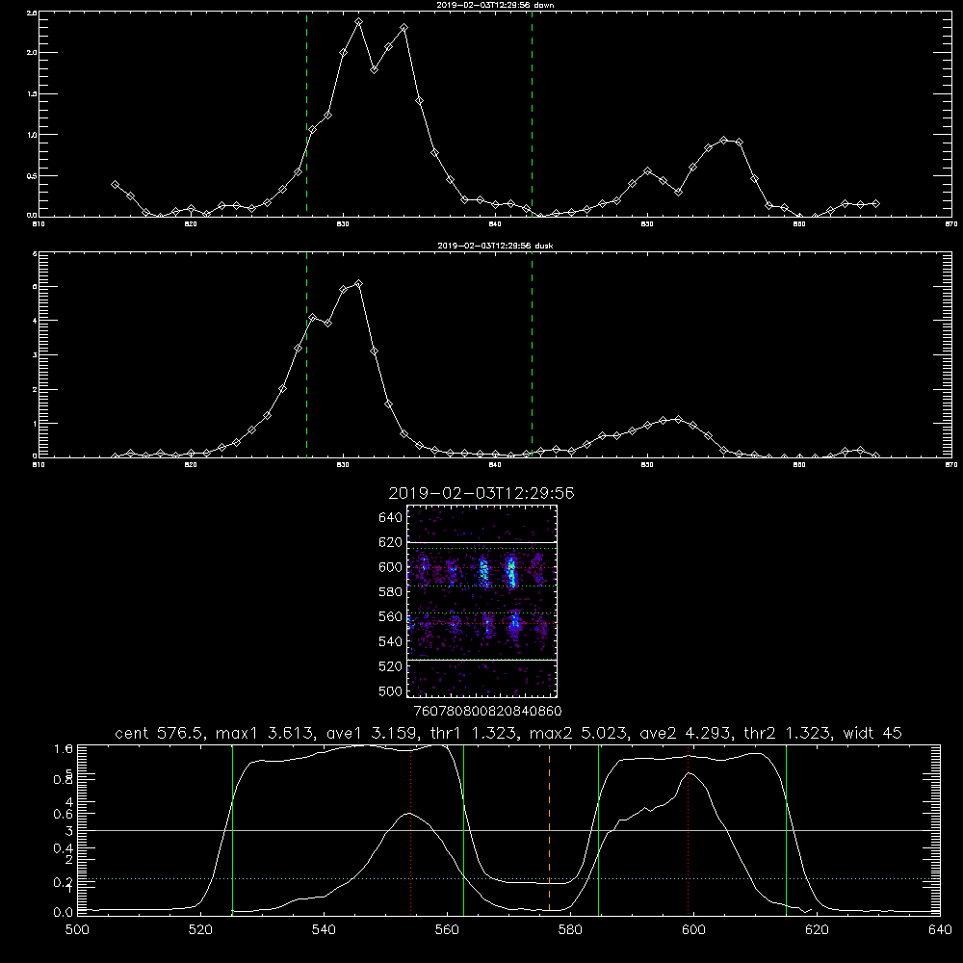This screenshot has height=963, width=963.
Task: Click x-axis label 500 on the bottom plot
Action: click(x=77, y=930)
